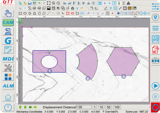Image resolution: width=160 pixels, height=113 pixels.
Task: Set displacement distance to 100
Action: point(117,107)
